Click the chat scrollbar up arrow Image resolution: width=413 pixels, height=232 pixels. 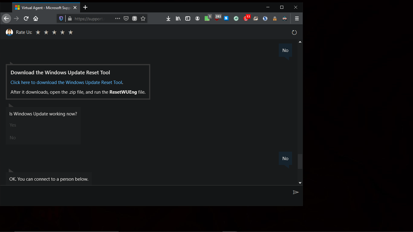(x=300, y=42)
